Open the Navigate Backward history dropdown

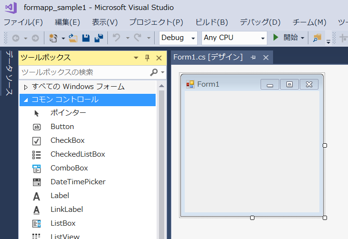pos(25,38)
